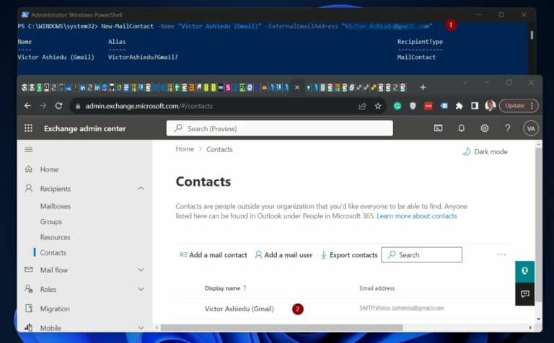Reload the Exchange admin page
This screenshot has width=554, height=343.
coord(58,106)
